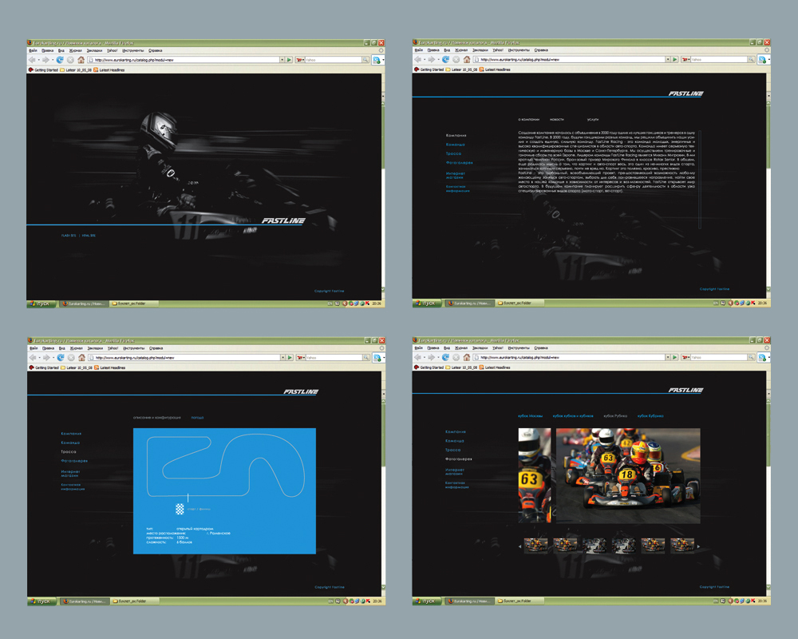Click Контактная информация link on company page
This screenshot has width=798, height=639.
pos(457,189)
